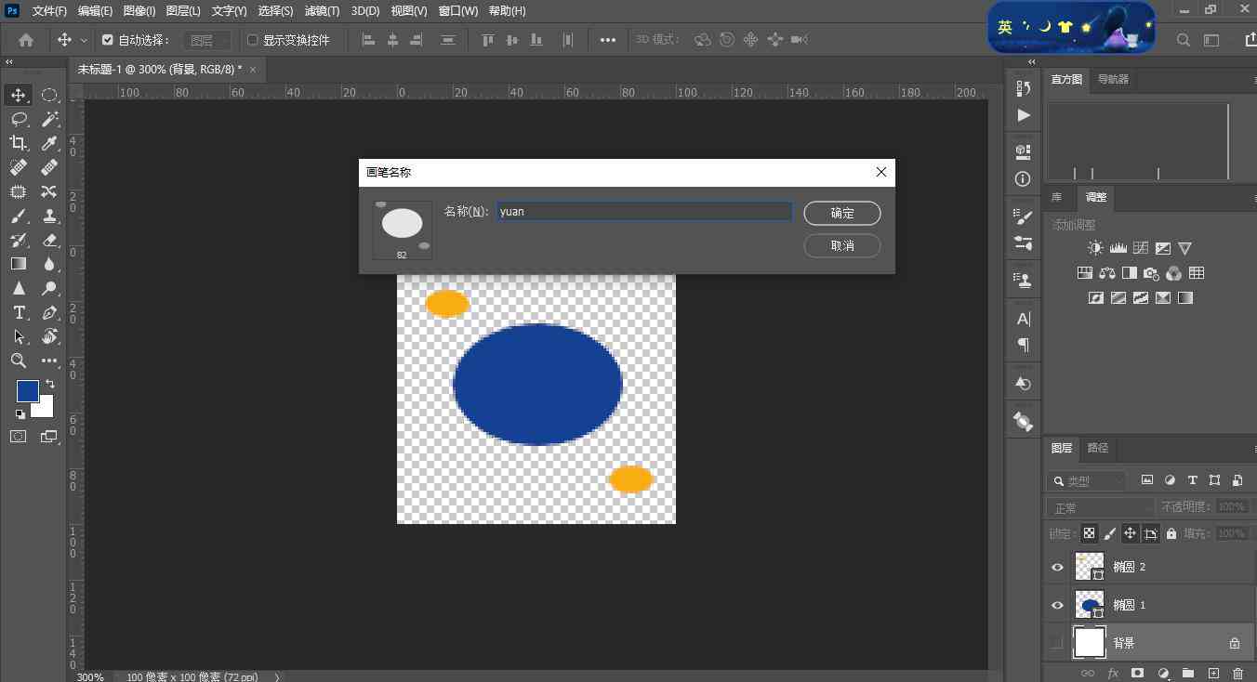The height and width of the screenshot is (682, 1257).
Task: Toggle lock transparent pixels
Action: [x=1089, y=533]
